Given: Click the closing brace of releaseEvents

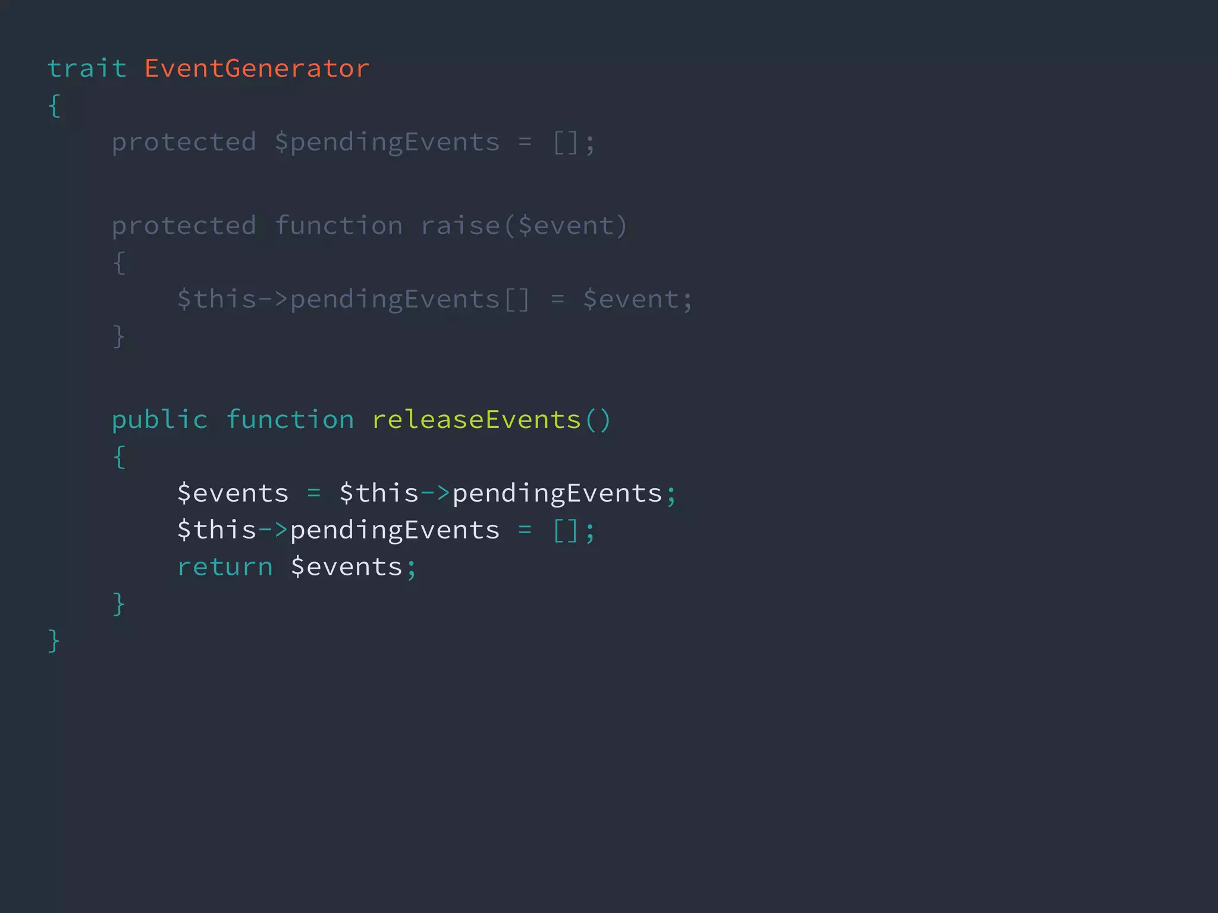Looking at the screenshot, I should pyautogui.click(x=119, y=604).
